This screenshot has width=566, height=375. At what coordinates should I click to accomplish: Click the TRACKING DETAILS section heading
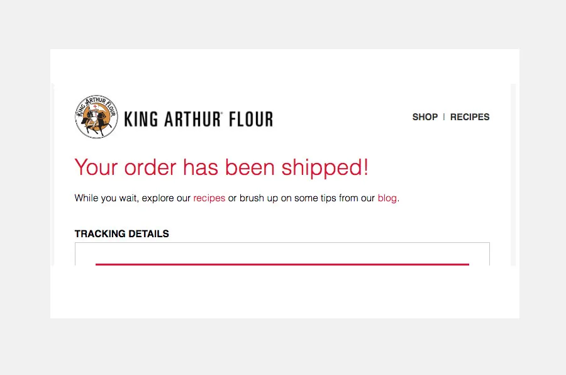[x=121, y=233]
